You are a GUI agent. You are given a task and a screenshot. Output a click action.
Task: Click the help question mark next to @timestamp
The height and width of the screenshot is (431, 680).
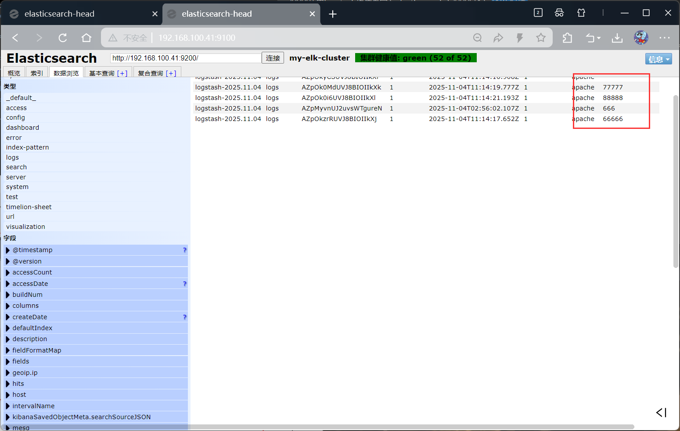click(185, 250)
